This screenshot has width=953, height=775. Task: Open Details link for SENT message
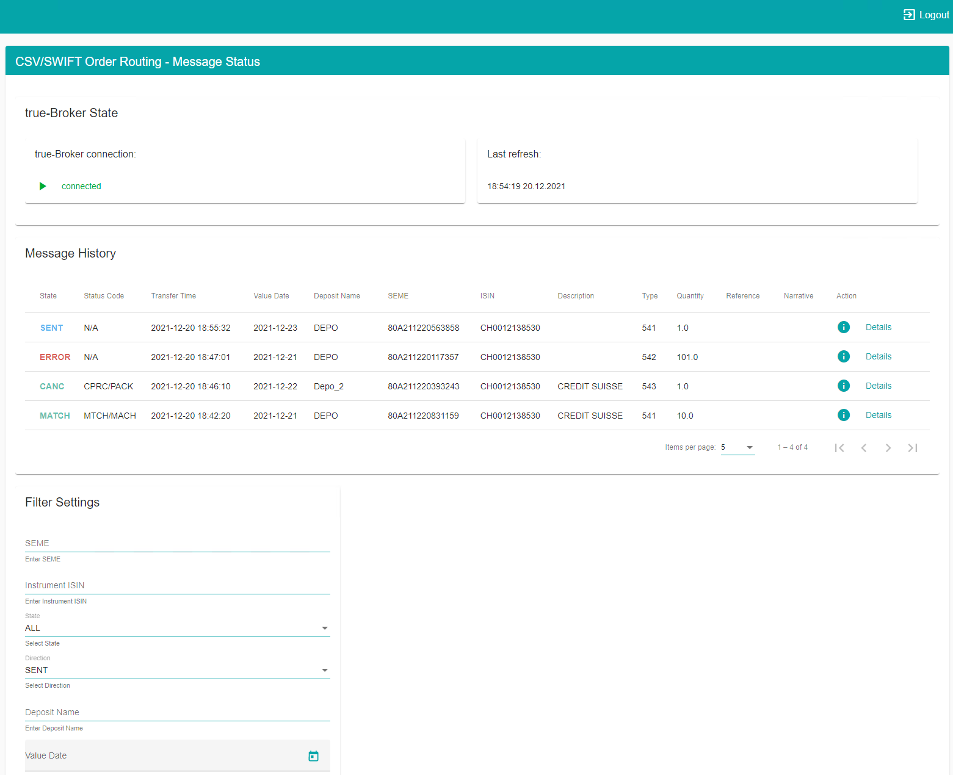coord(879,328)
